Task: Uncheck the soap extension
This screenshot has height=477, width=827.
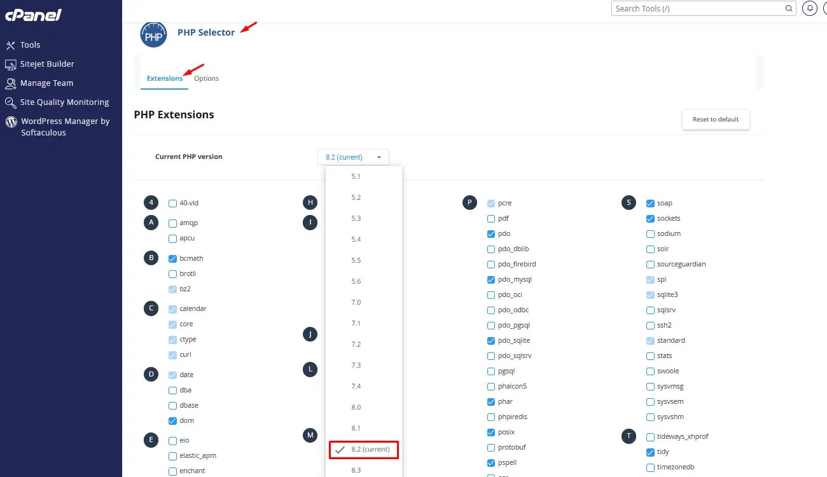Action: click(x=650, y=204)
